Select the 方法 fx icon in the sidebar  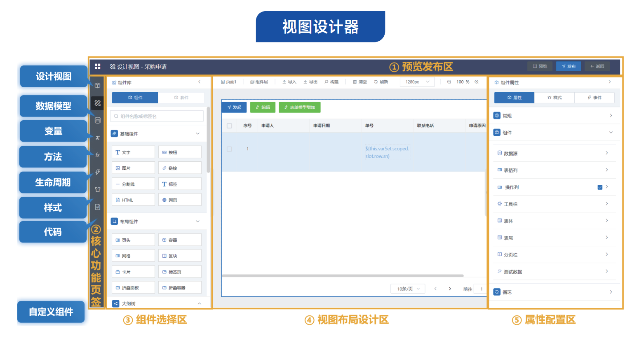[97, 155]
